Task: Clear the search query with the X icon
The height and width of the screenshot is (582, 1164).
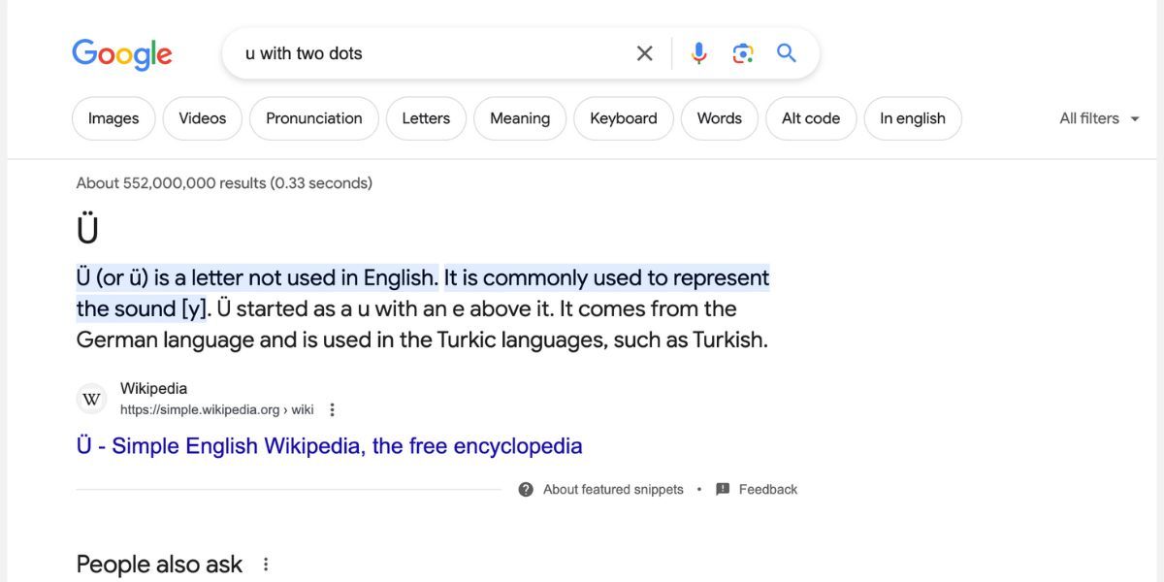Action: (644, 53)
